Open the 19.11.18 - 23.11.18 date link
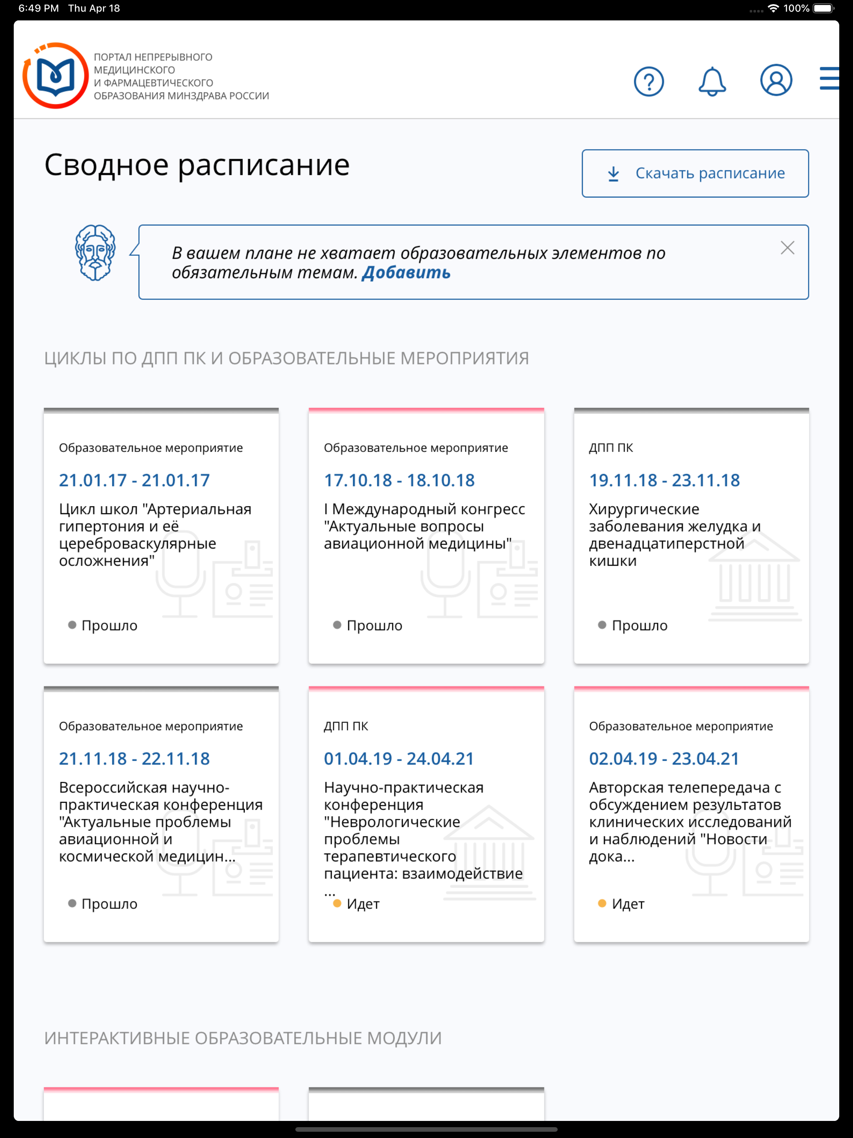Viewport: 853px width, 1138px height. (664, 480)
